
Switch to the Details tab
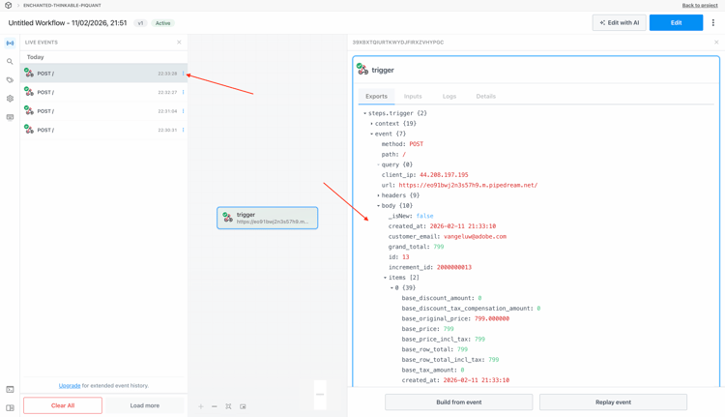click(486, 96)
